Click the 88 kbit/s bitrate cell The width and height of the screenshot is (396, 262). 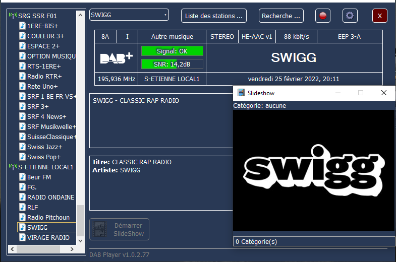tap(297, 37)
